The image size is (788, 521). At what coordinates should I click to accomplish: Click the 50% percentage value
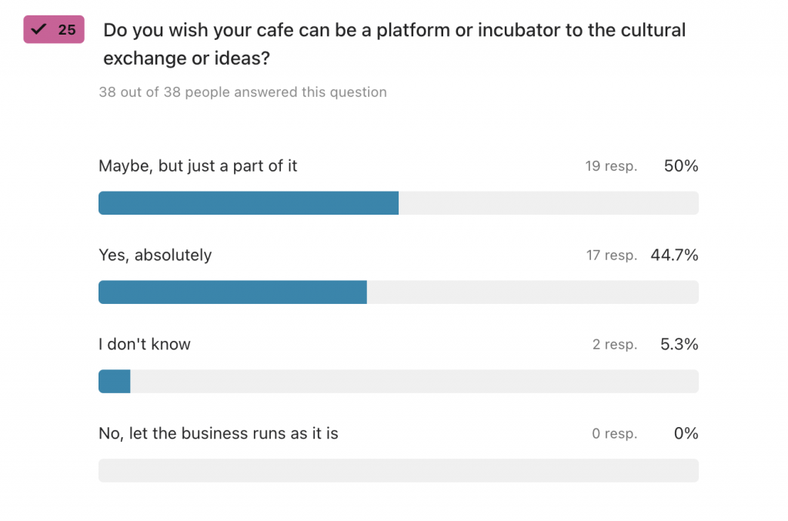pyautogui.click(x=681, y=165)
